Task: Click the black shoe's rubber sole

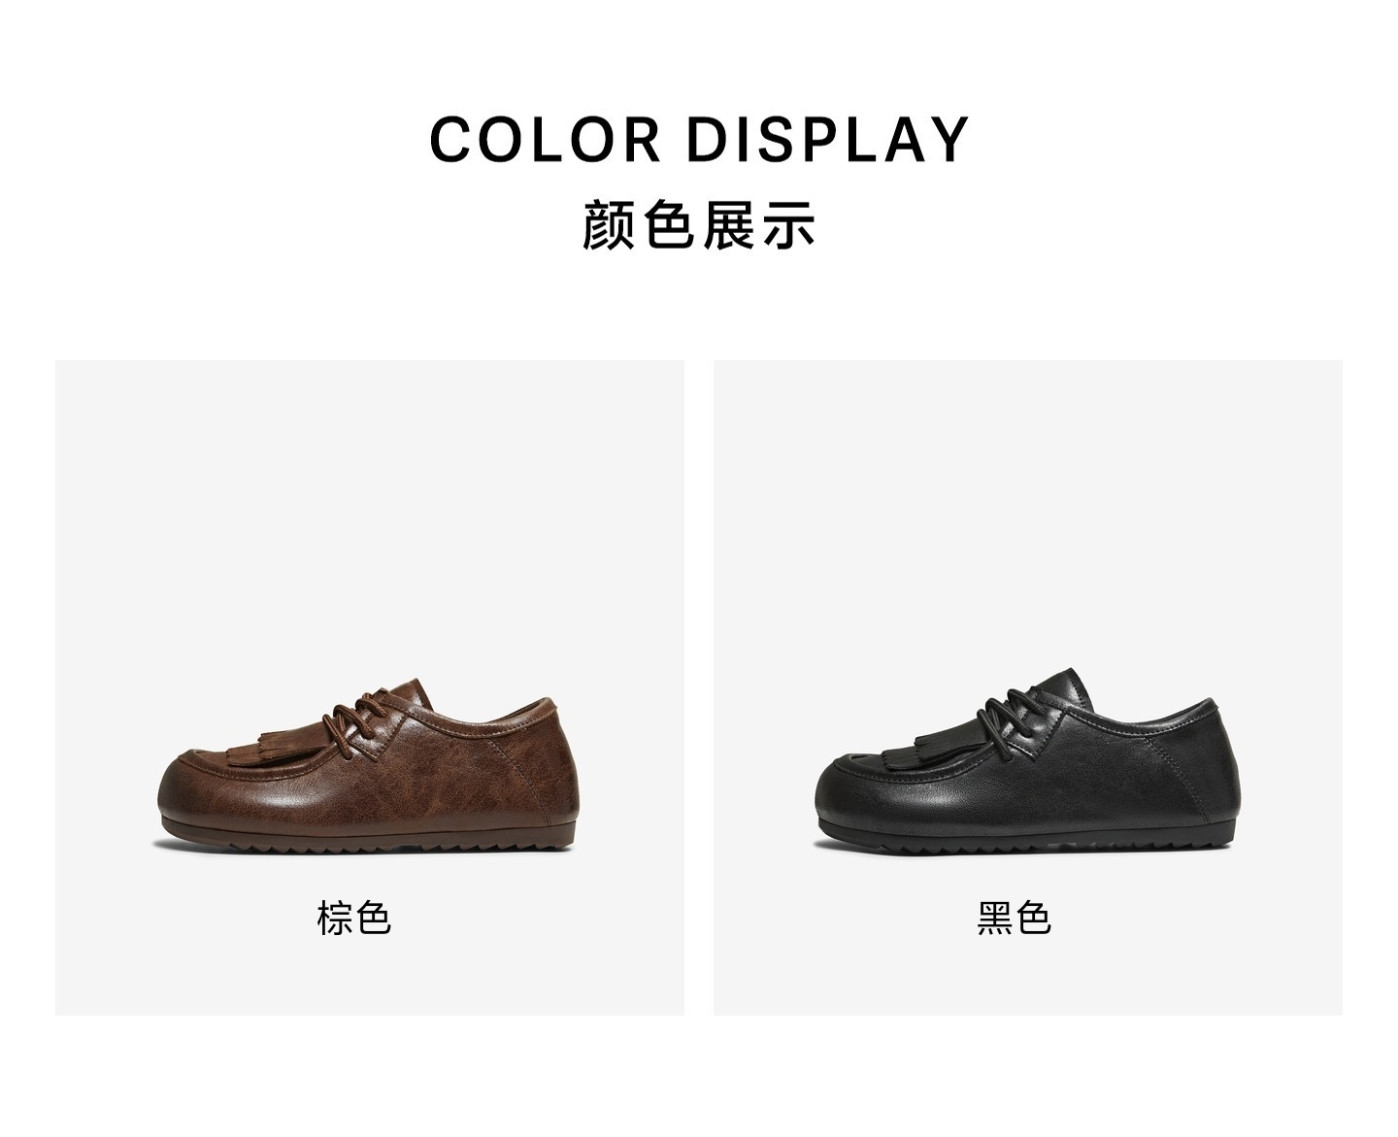Action: click(x=1025, y=839)
